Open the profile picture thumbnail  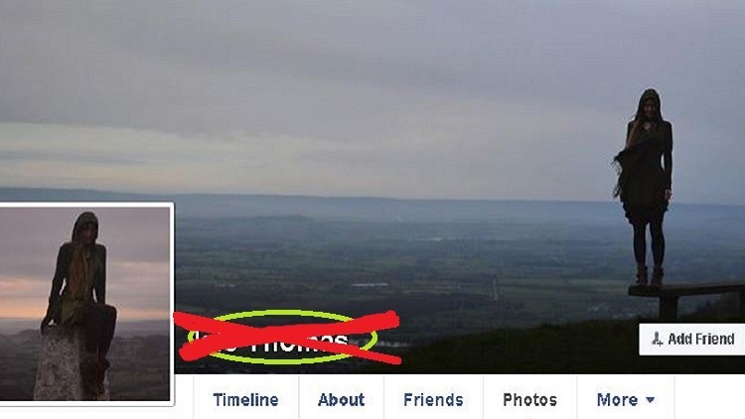(x=86, y=304)
